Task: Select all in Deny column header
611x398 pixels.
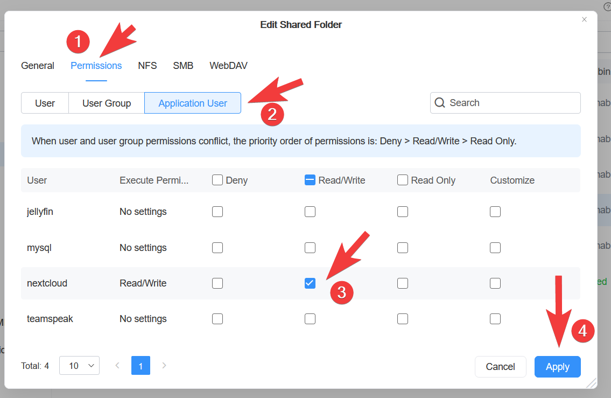Action: tap(217, 180)
